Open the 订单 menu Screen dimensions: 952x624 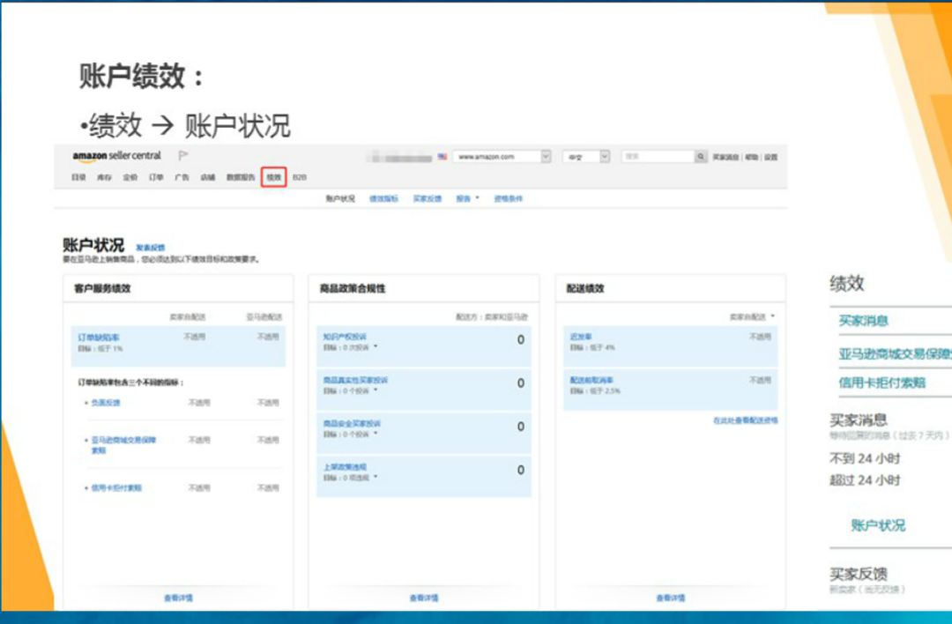(156, 177)
